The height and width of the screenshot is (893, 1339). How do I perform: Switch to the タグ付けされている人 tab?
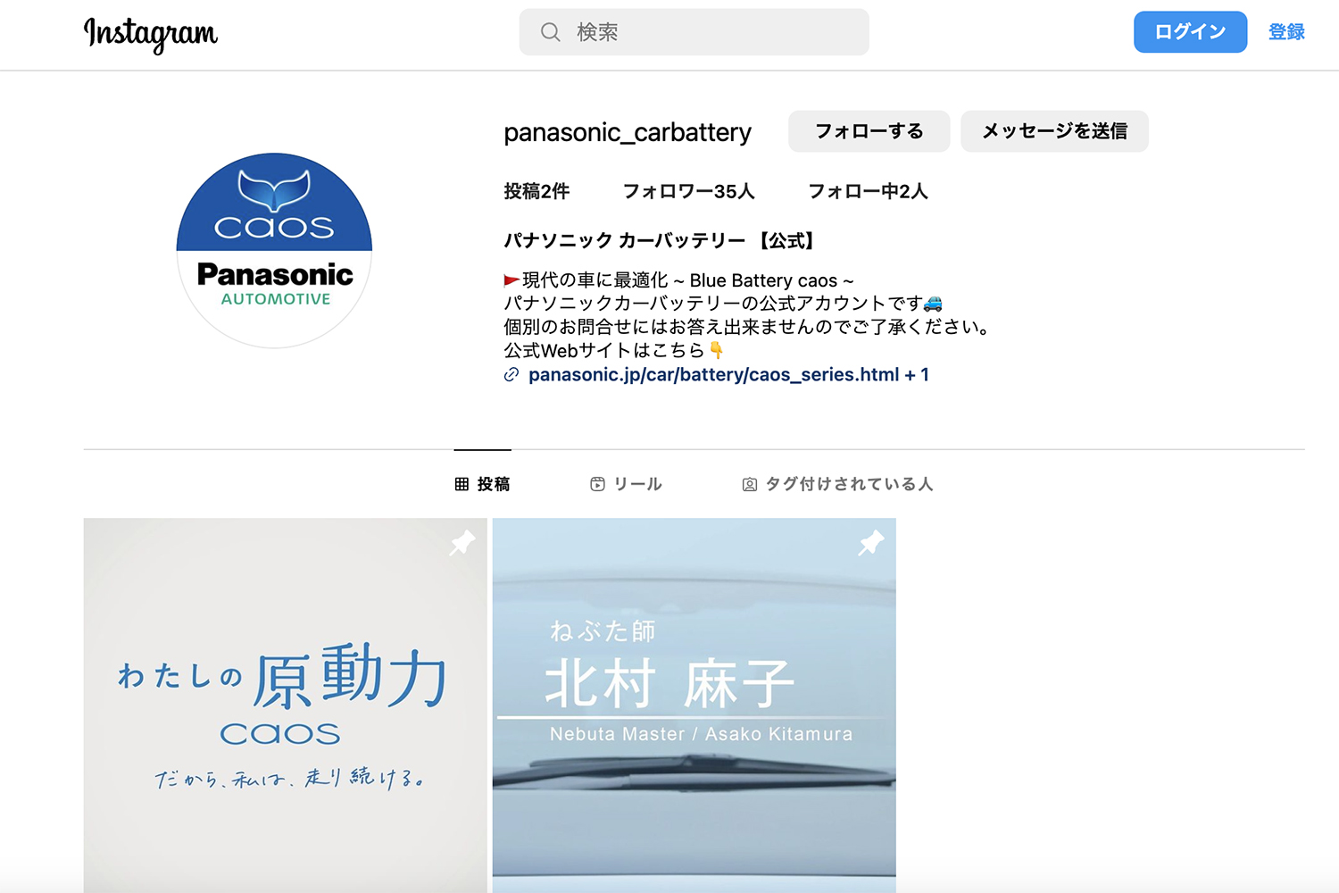click(837, 484)
